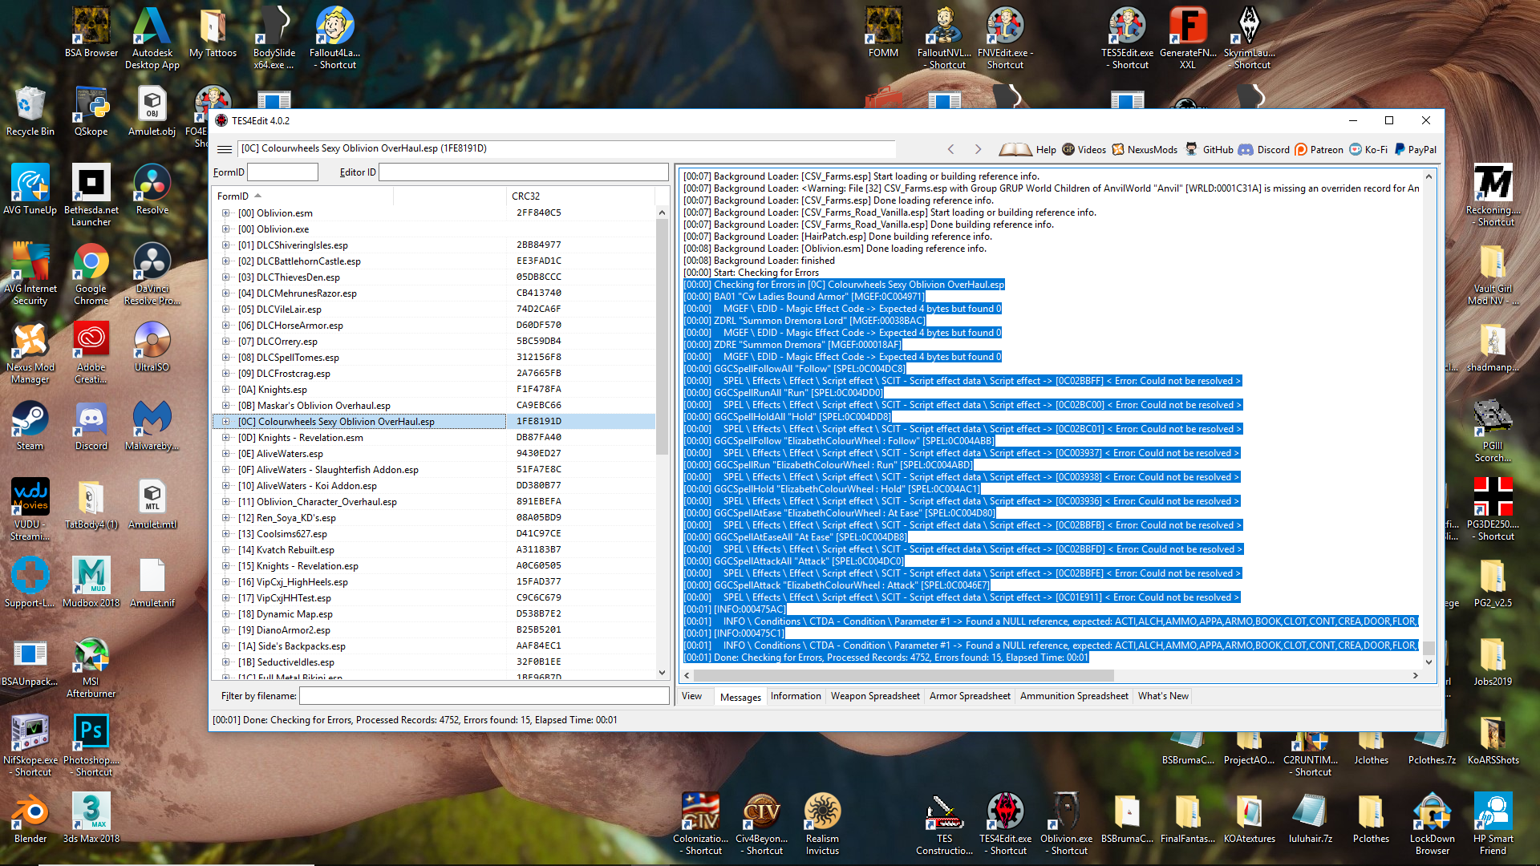Expand the [00] Oblivion.esm node
The image size is (1540, 866).
(225, 213)
